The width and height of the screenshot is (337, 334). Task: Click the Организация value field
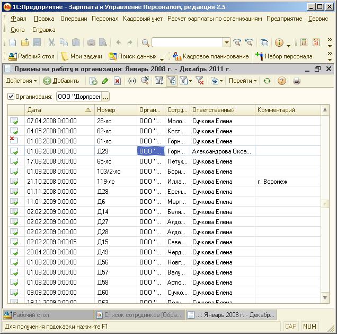[x=79, y=97]
